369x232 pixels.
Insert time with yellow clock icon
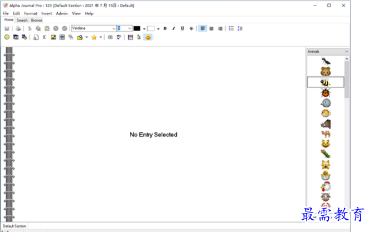coord(7,37)
